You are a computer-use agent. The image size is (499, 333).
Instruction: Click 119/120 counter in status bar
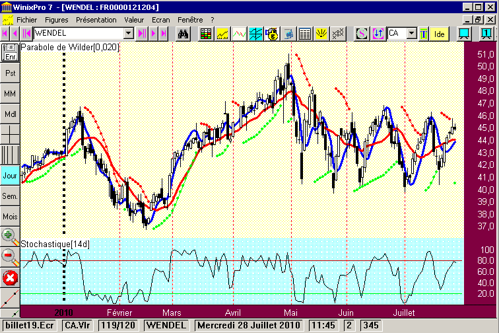pos(118,325)
